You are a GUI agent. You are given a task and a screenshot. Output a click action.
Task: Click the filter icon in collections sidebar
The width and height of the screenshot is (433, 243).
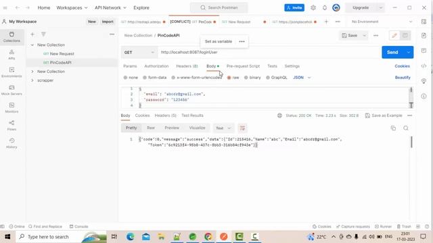point(43,34)
